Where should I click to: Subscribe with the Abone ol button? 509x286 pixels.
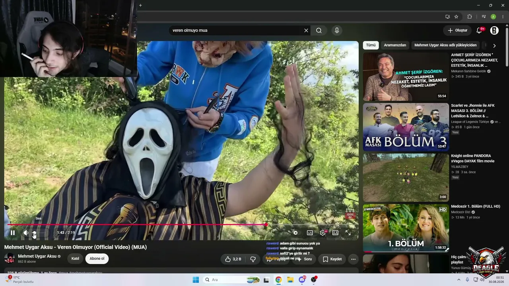click(97, 259)
